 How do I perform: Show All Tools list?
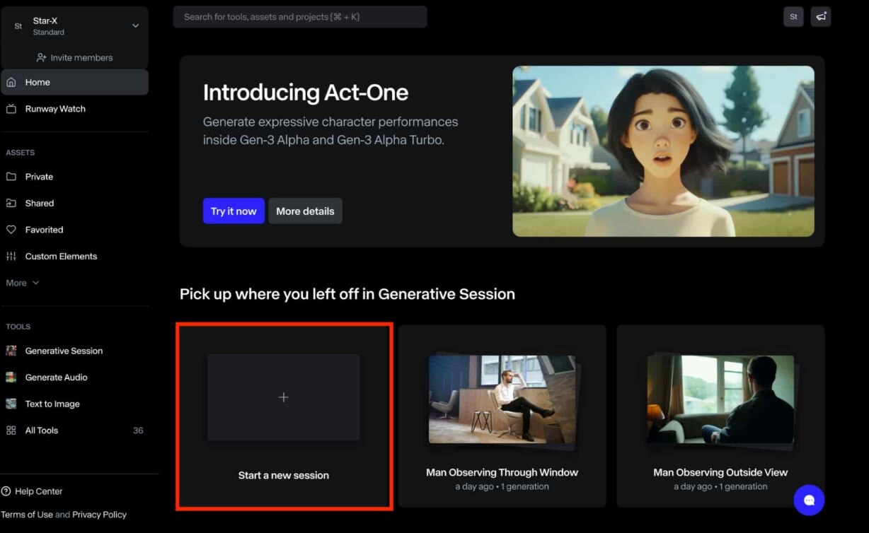click(x=74, y=430)
